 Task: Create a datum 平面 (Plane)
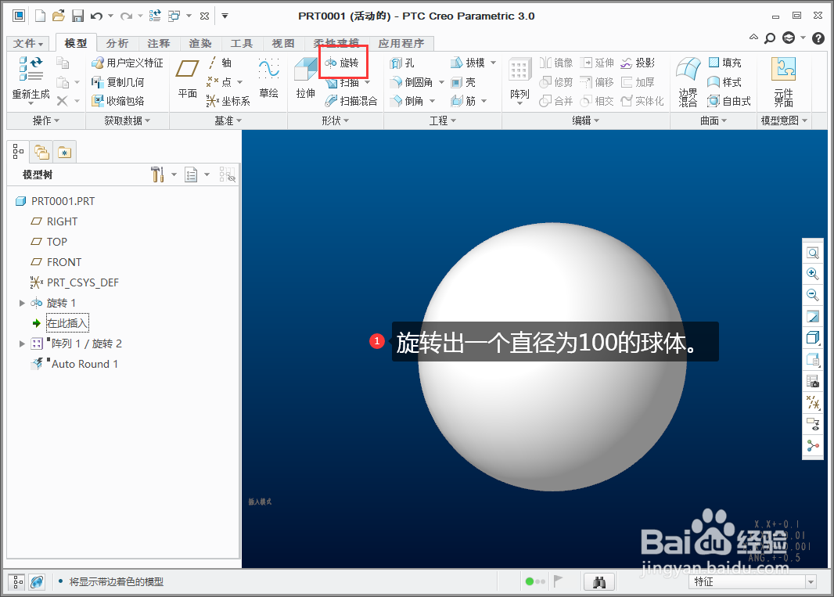[x=187, y=78]
